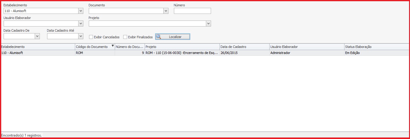Select the '110 - Alumisoft' row cell
This screenshot has width=410, height=139.
pyautogui.click(x=37, y=53)
